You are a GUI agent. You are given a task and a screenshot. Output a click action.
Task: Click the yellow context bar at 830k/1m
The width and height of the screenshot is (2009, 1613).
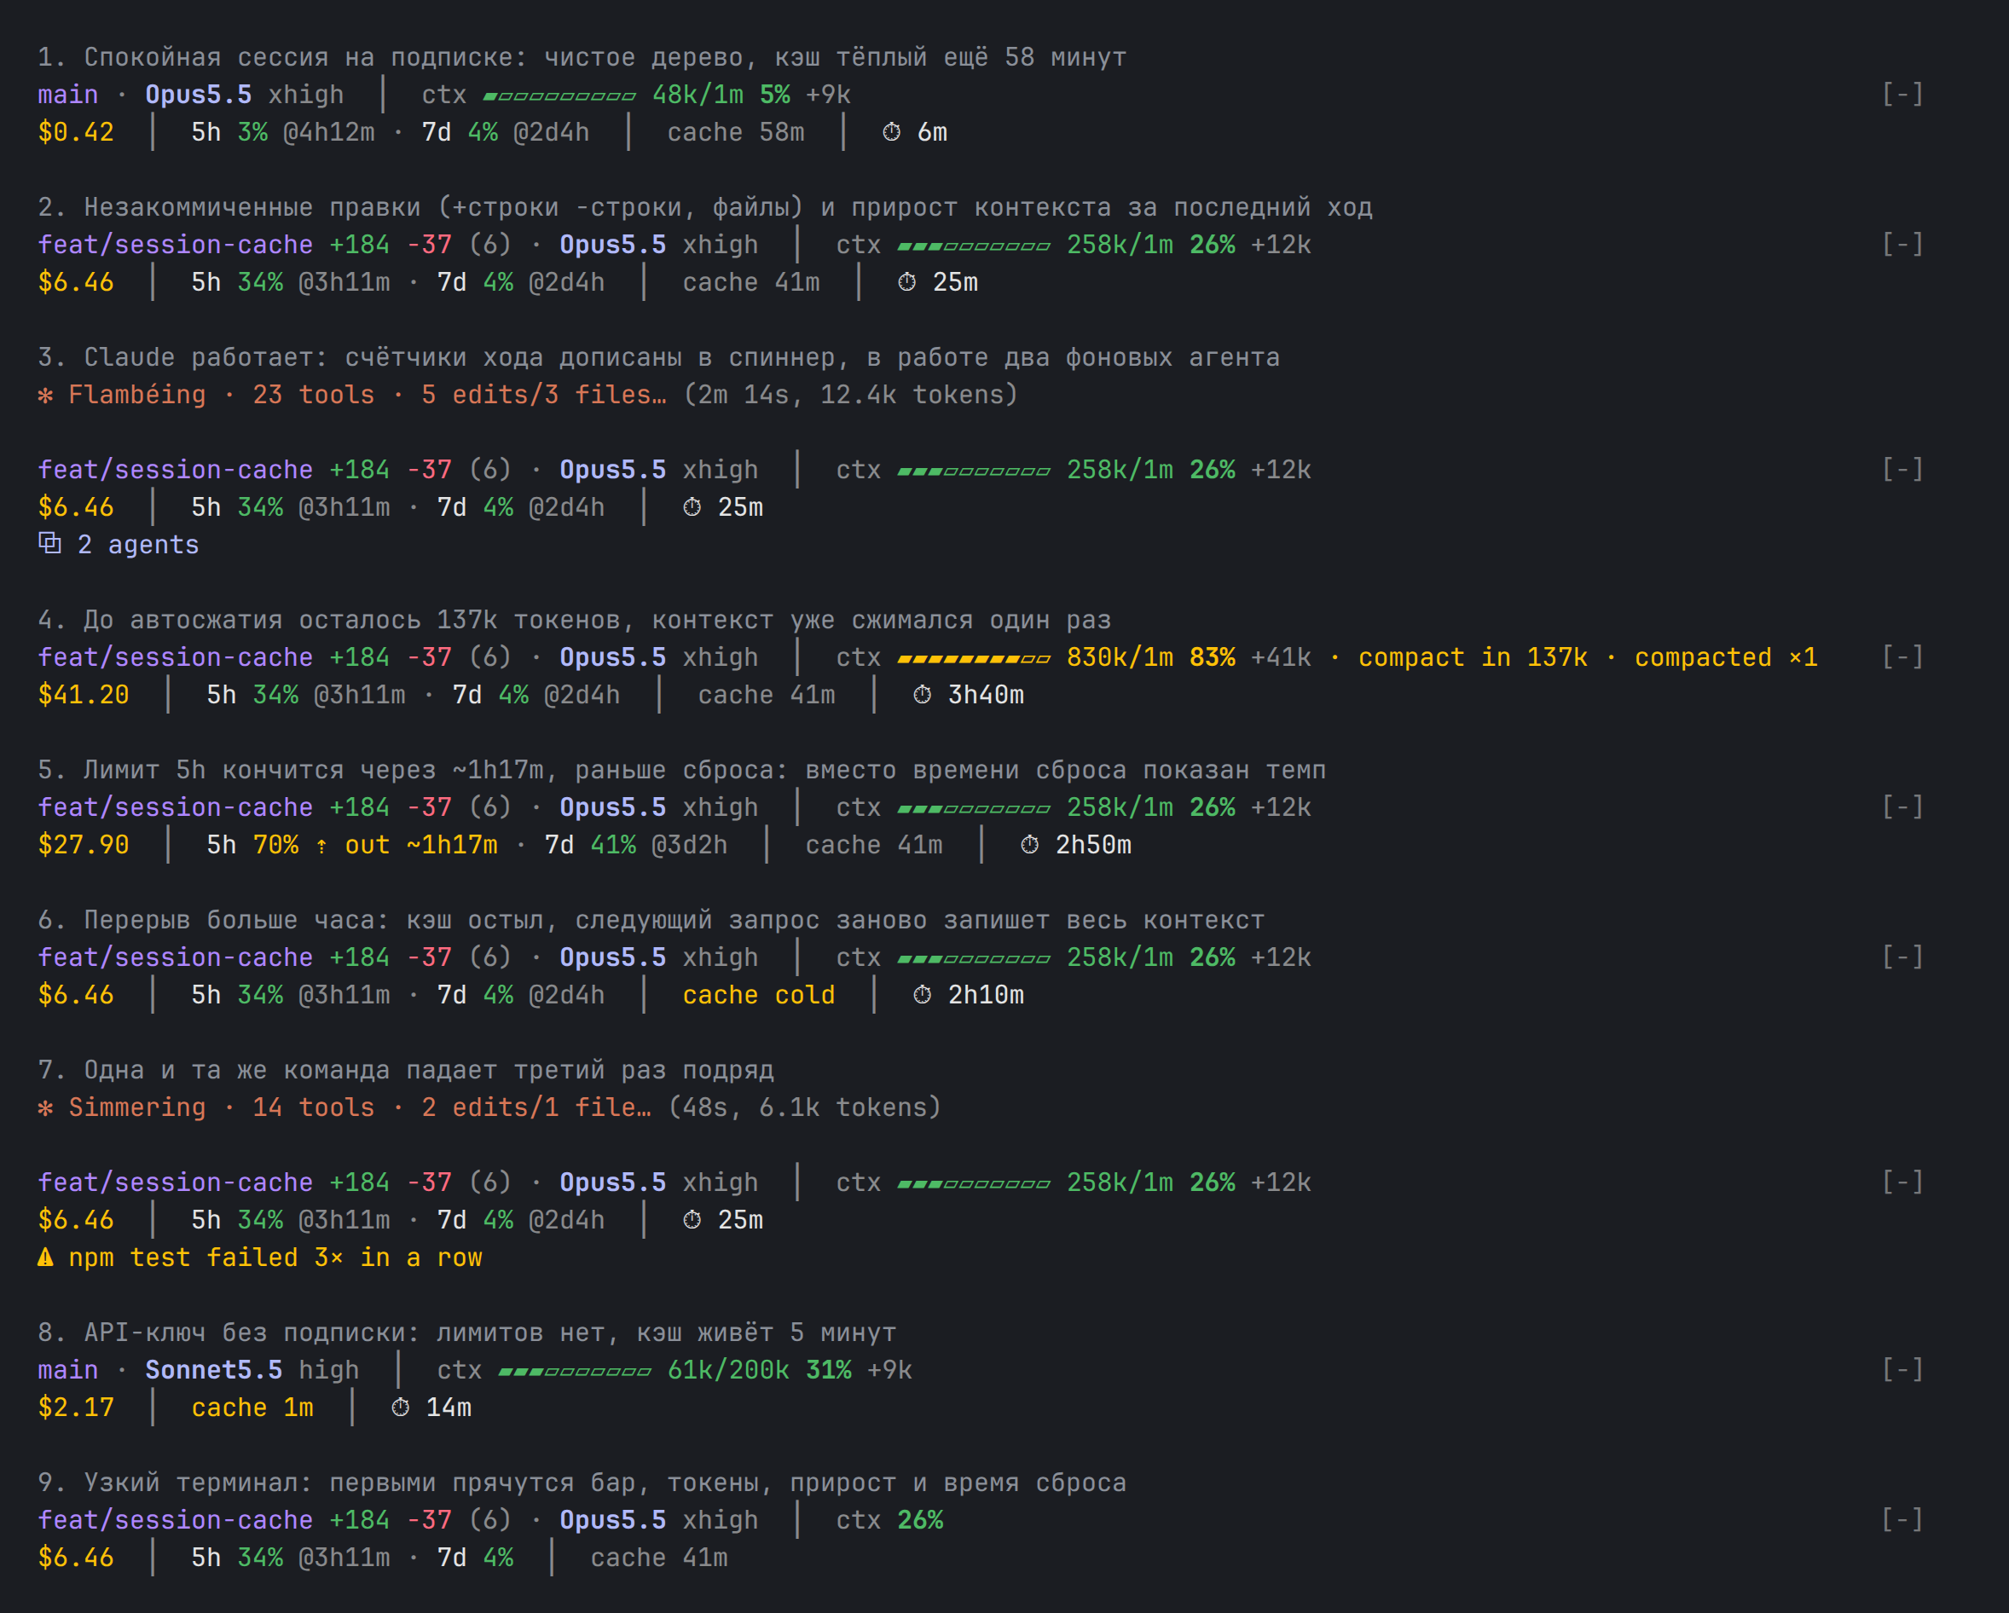click(974, 659)
